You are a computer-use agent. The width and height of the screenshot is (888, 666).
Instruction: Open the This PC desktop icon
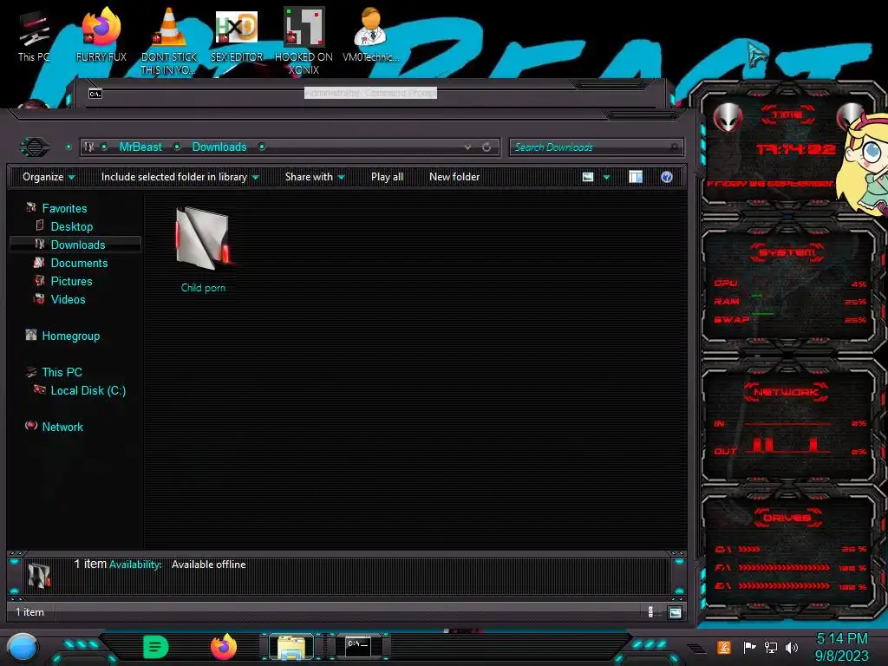click(x=34, y=36)
